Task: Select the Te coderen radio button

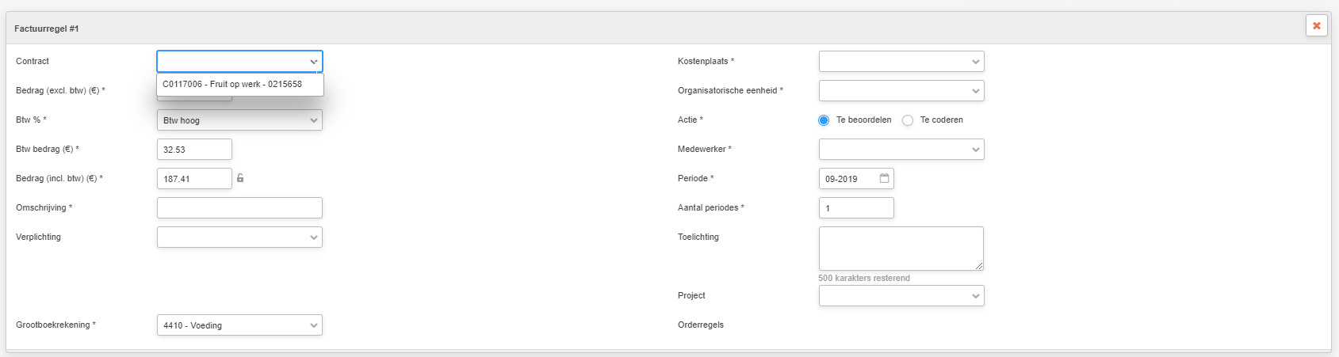Action: (908, 120)
